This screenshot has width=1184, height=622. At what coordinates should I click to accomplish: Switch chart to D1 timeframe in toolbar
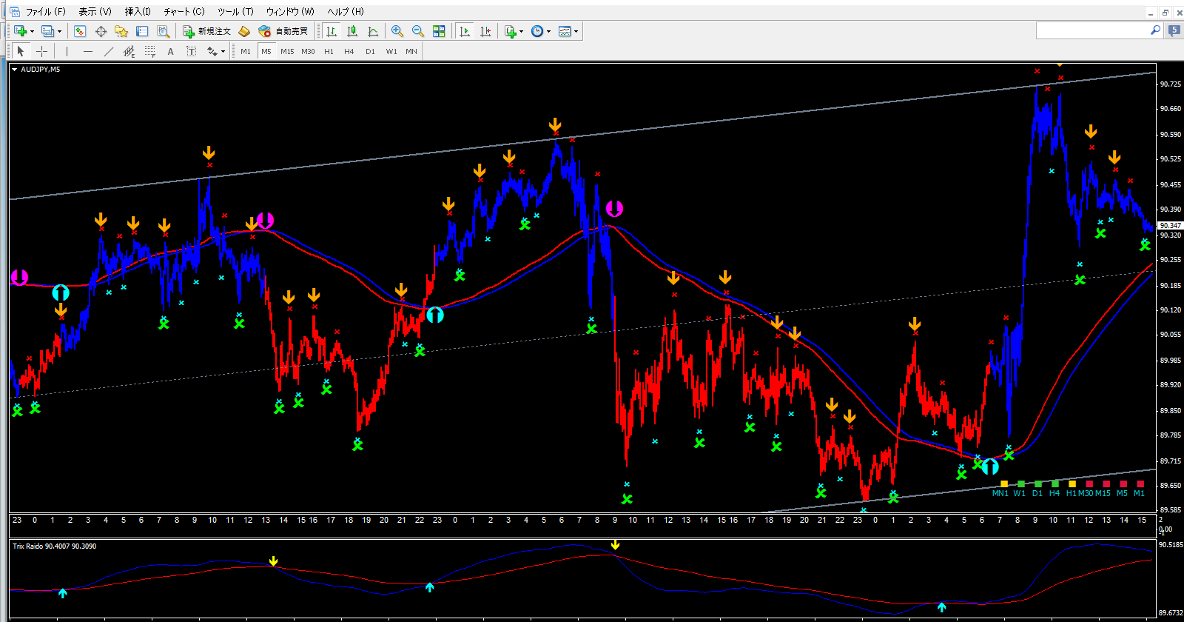click(x=370, y=51)
